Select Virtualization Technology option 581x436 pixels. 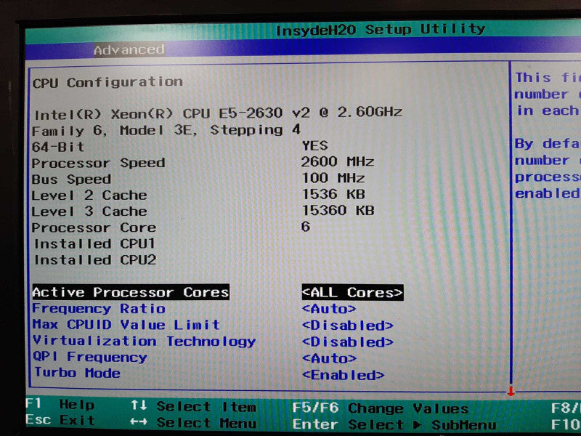pyautogui.click(x=144, y=341)
